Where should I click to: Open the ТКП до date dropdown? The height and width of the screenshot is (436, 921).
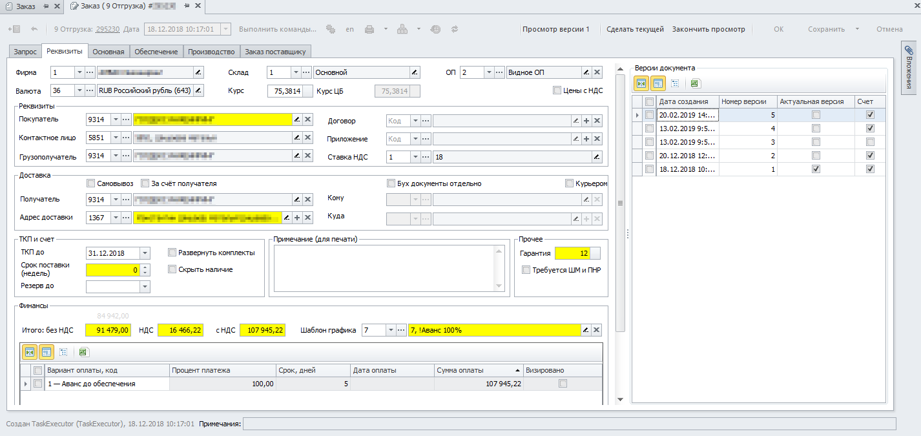coord(145,253)
